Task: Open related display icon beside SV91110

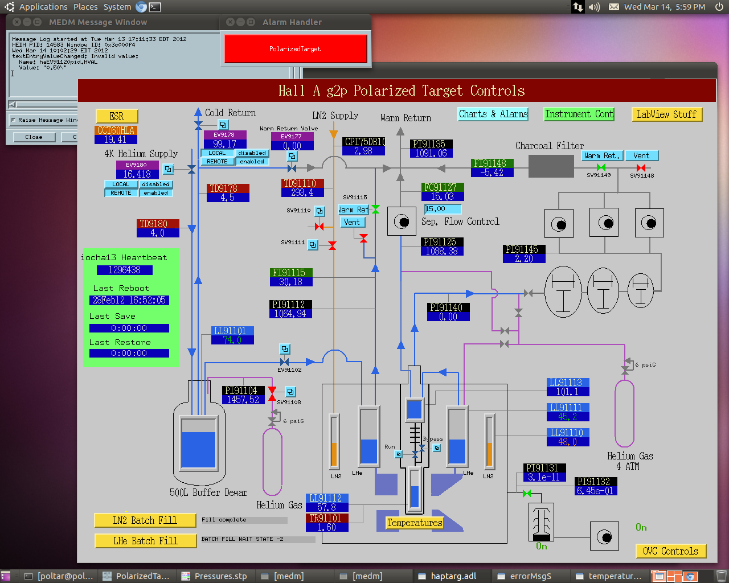Action: 320,211
